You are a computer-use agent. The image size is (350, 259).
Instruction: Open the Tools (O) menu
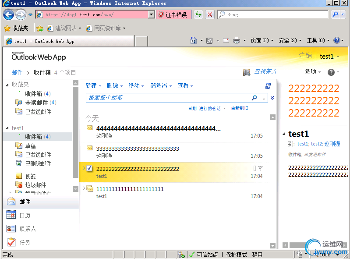point(318,40)
